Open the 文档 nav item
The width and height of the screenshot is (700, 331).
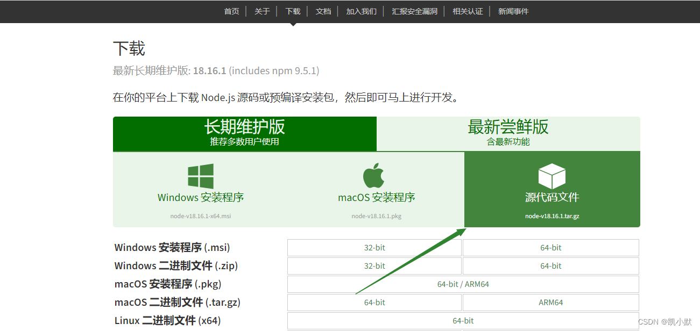click(323, 11)
